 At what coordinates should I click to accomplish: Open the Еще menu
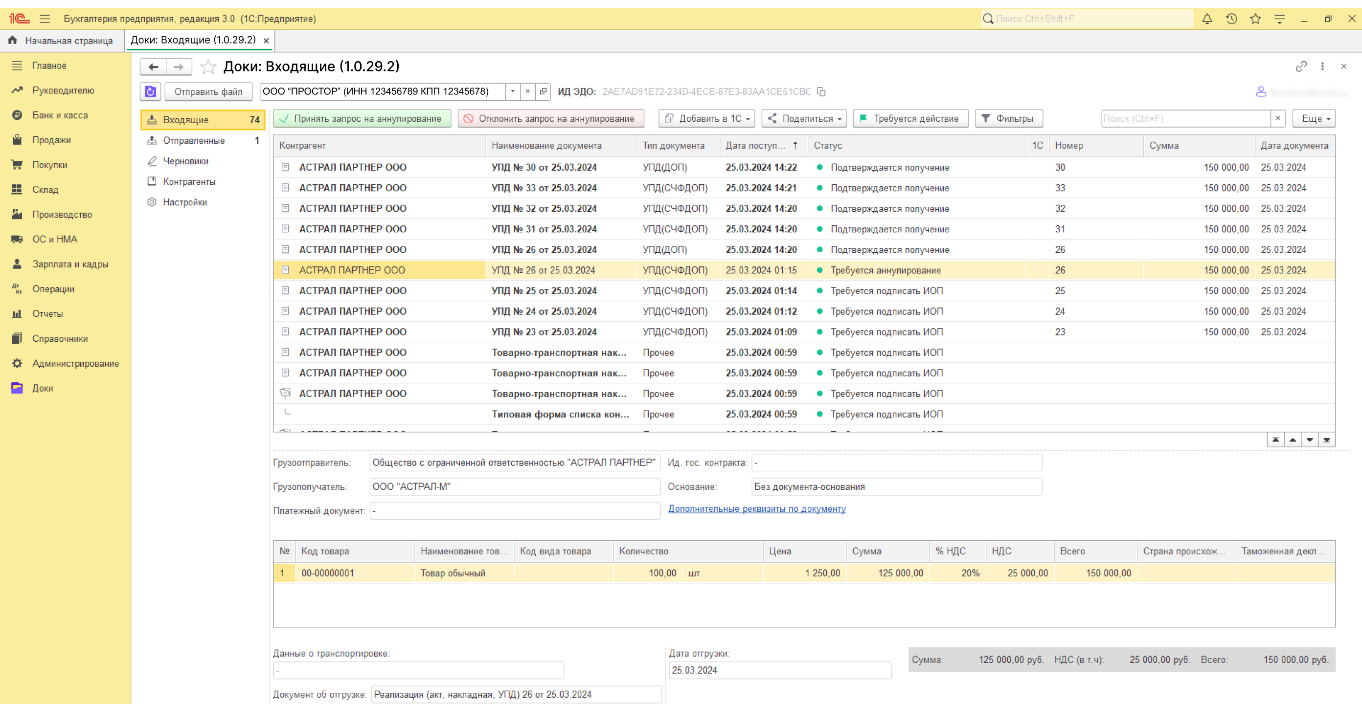coord(1314,118)
